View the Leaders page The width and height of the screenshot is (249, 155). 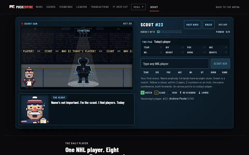tap(82, 7)
